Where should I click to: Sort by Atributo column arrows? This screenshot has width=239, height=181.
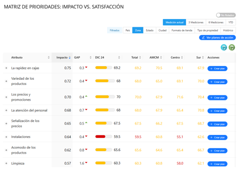click(49, 57)
